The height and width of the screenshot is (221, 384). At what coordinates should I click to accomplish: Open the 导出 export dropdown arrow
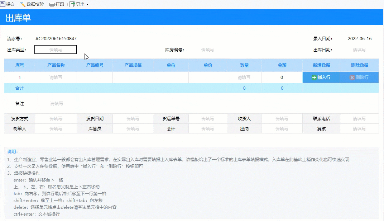tap(87, 4)
